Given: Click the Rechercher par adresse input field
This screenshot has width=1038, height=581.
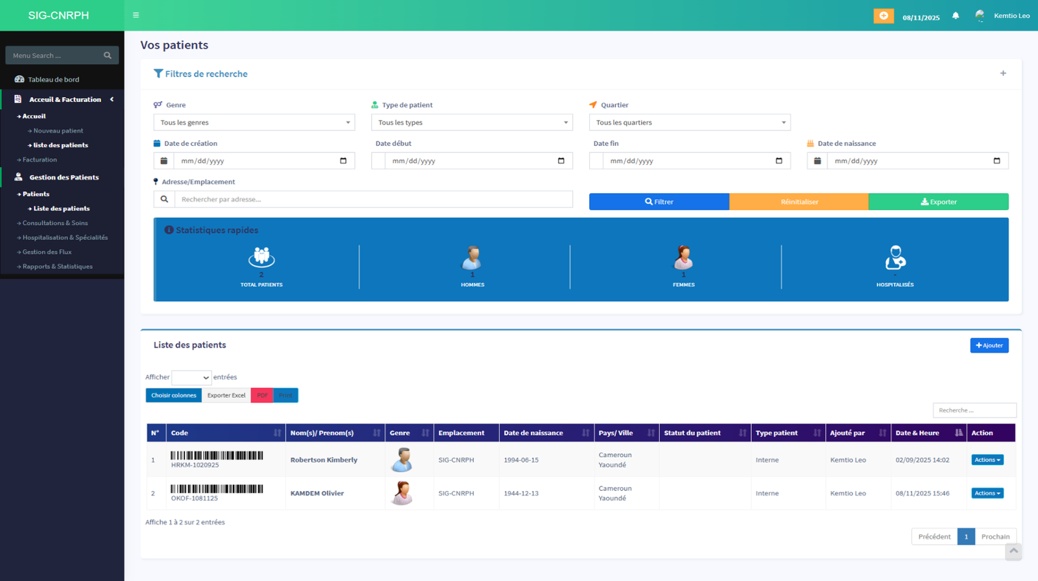Looking at the screenshot, I should (373, 199).
